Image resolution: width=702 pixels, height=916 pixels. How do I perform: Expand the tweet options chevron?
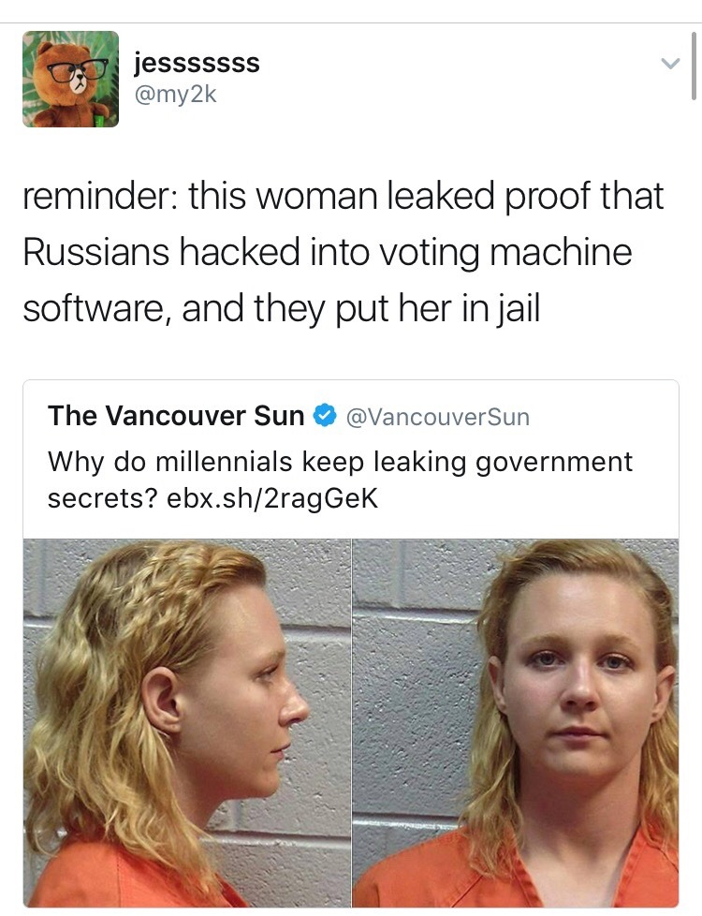(x=669, y=63)
